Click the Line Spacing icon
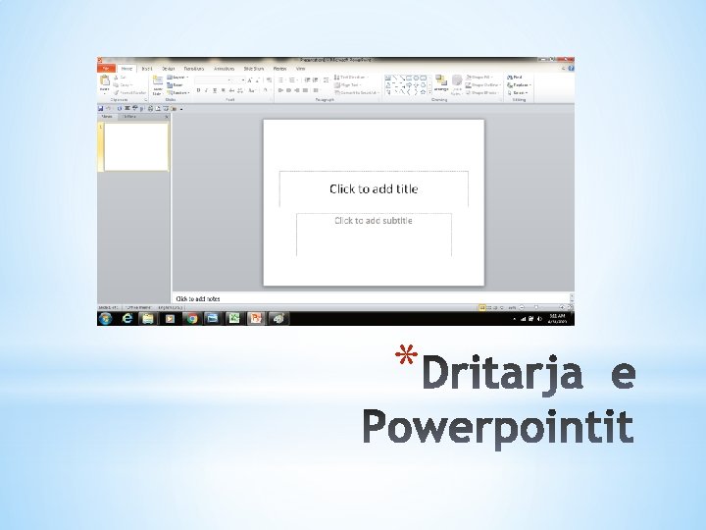Viewport: 706px width, 530px height. [x=326, y=80]
